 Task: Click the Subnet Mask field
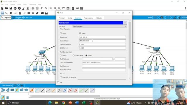pos(102,41)
